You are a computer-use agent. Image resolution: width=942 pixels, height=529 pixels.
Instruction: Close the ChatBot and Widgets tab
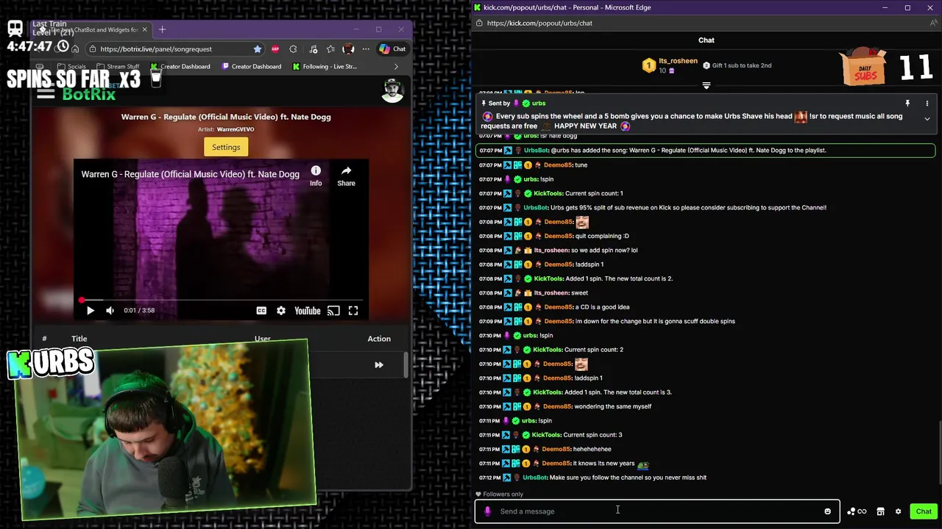tap(144, 29)
